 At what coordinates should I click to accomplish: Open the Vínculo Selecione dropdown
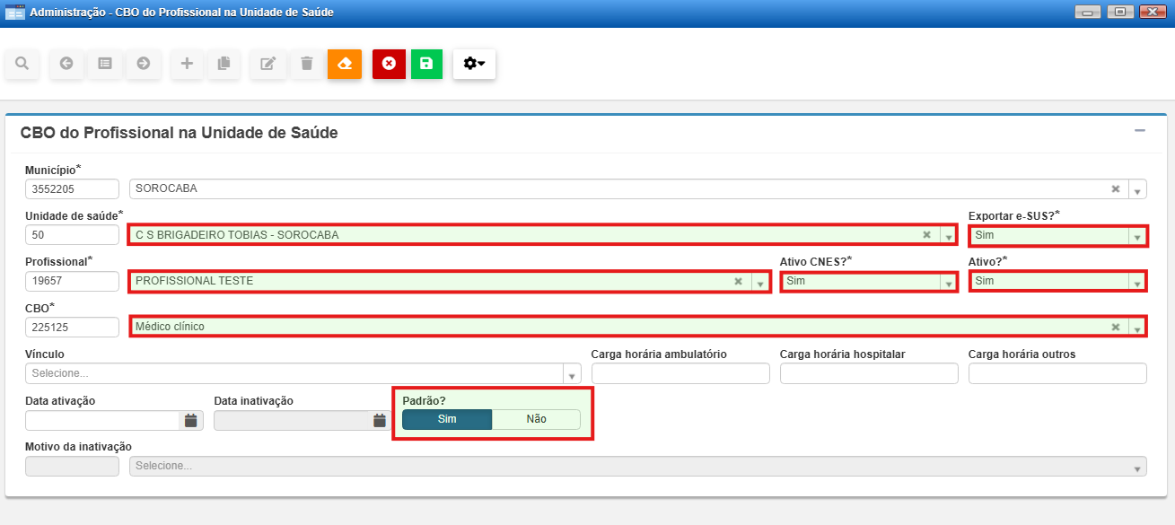pyautogui.click(x=572, y=373)
